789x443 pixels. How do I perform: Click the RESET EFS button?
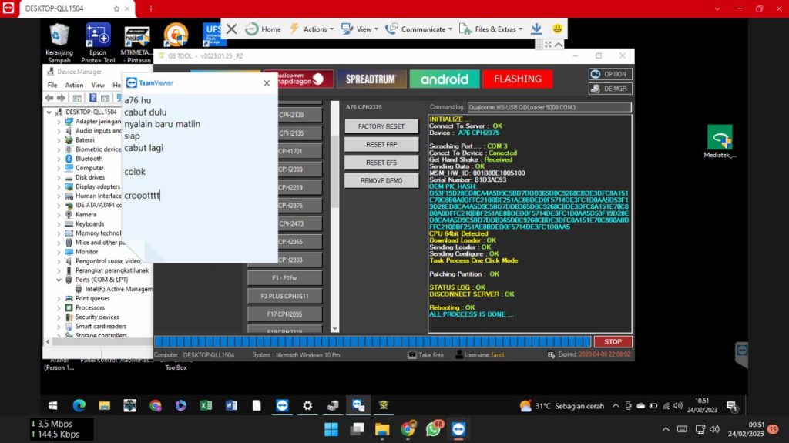click(381, 163)
